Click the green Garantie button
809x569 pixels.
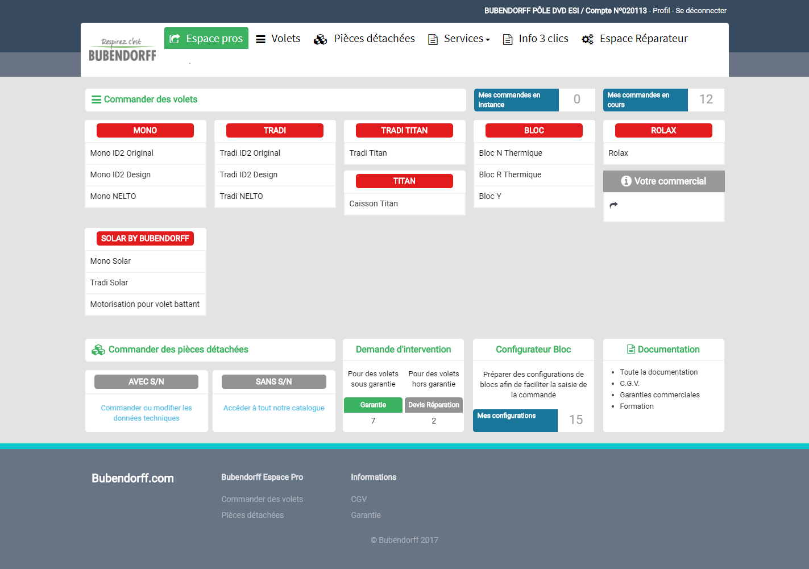(x=373, y=405)
